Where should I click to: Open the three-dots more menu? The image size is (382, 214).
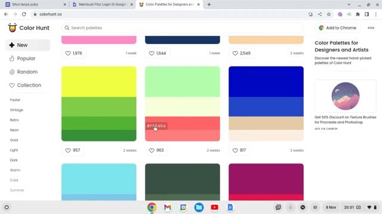(x=371, y=28)
